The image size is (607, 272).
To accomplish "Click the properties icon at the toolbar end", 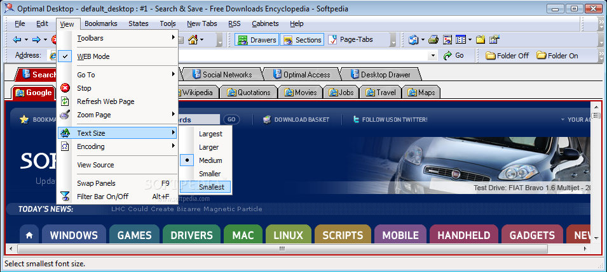I will (x=494, y=39).
